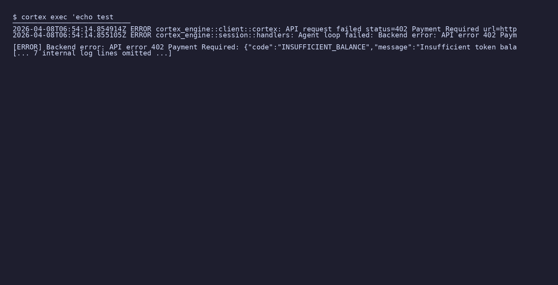Click ERROR label on second log line
Screen dimensions: 558x285
click(141, 35)
